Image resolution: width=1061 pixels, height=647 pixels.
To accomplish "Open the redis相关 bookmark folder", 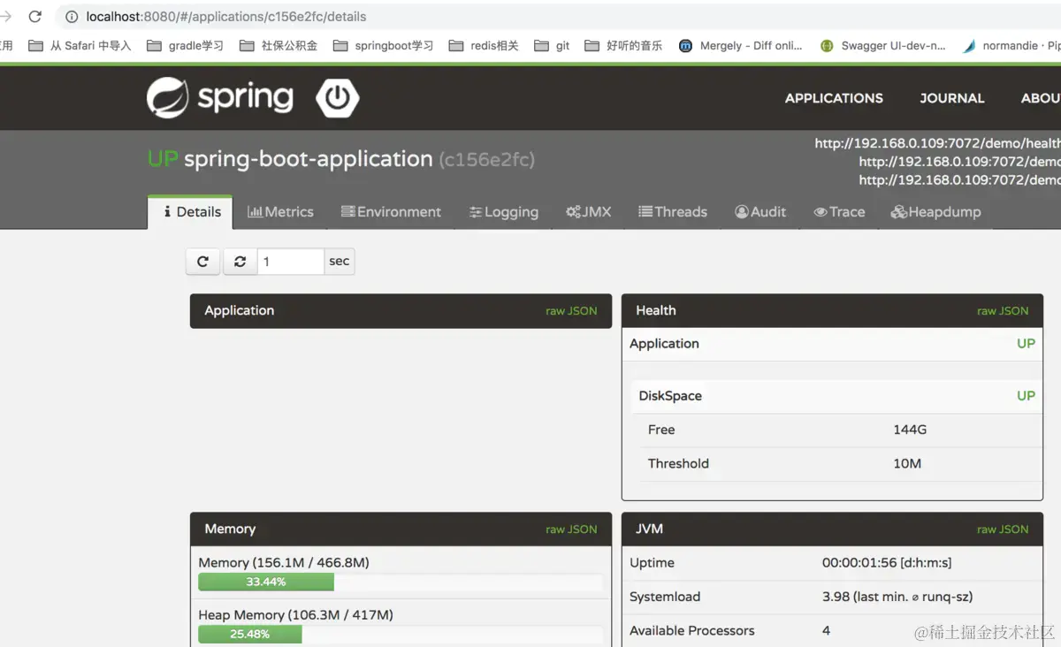I will [483, 46].
